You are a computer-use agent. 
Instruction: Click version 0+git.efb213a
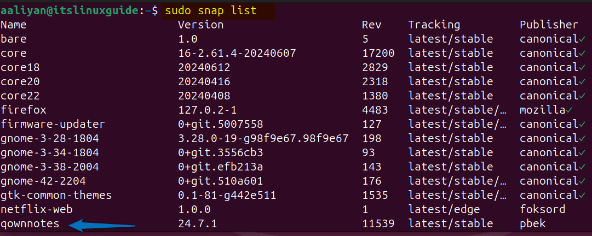[x=221, y=167]
